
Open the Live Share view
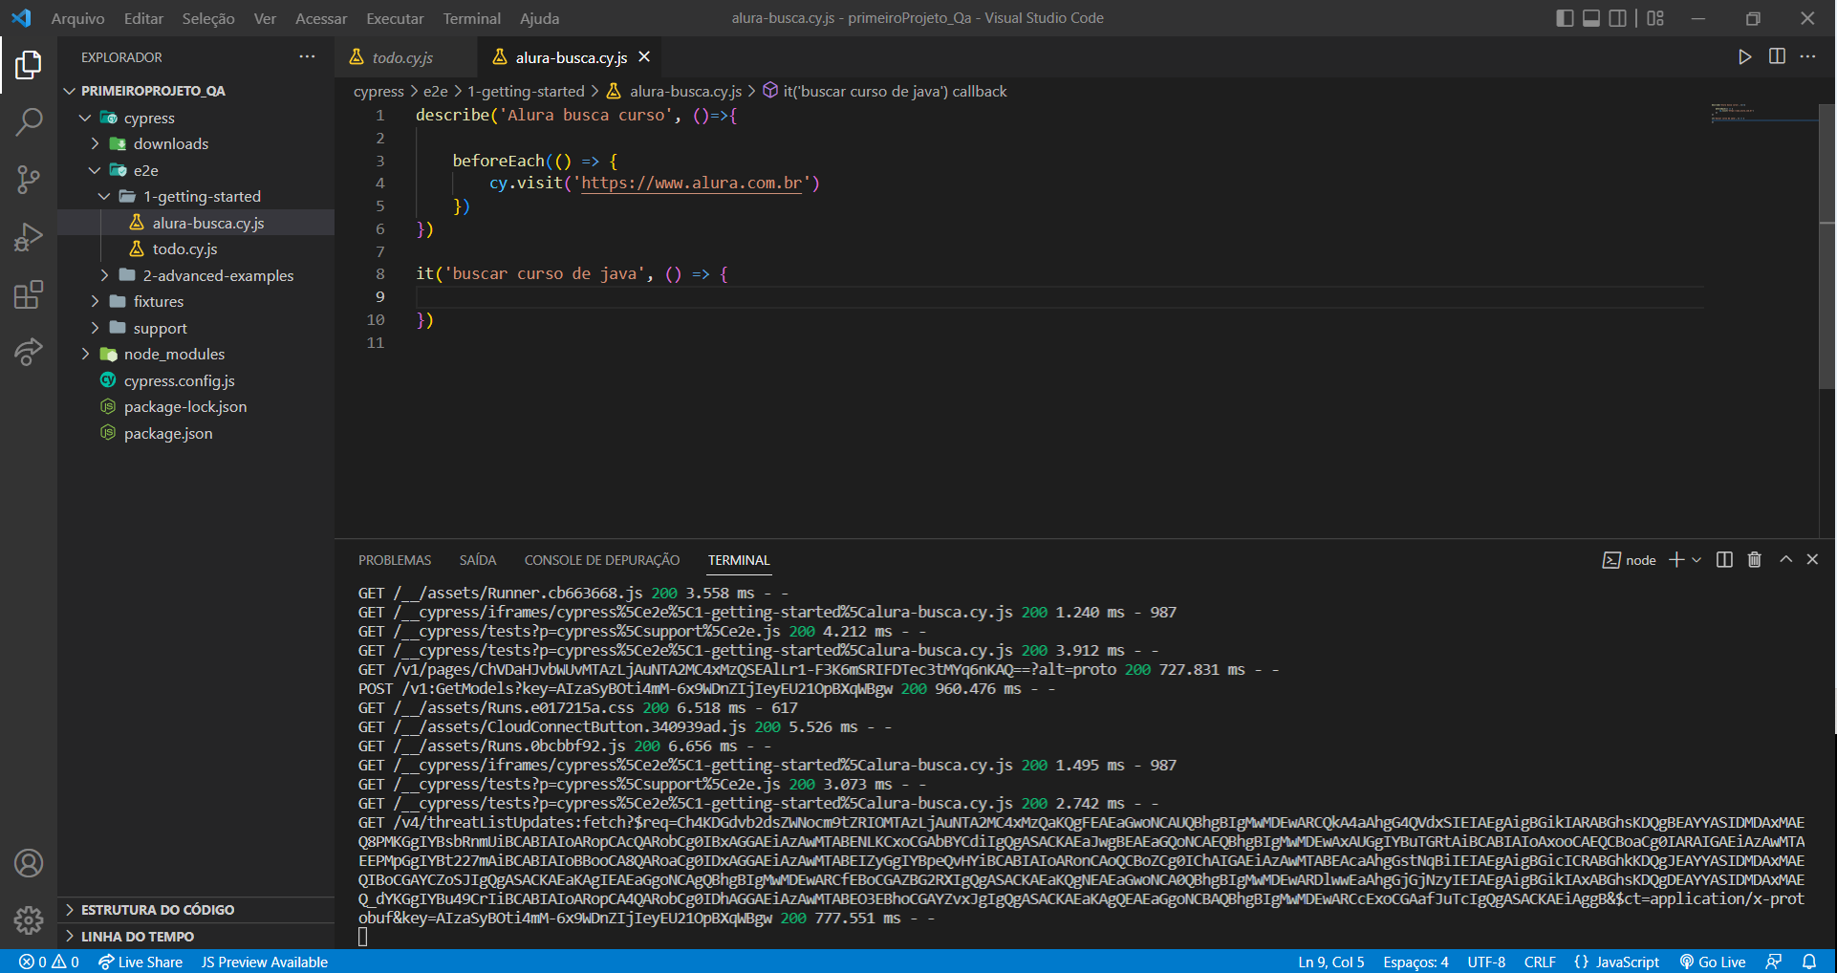(29, 352)
